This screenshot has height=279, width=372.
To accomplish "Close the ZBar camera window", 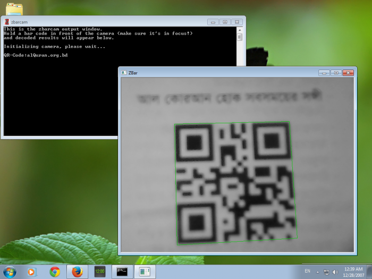I will point(348,73).
